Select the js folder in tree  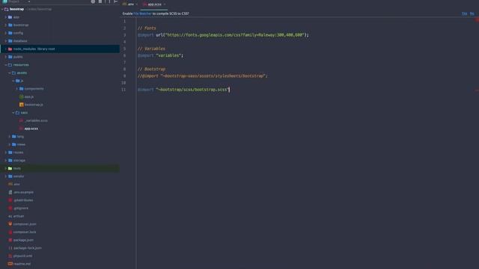click(x=22, y=81)
